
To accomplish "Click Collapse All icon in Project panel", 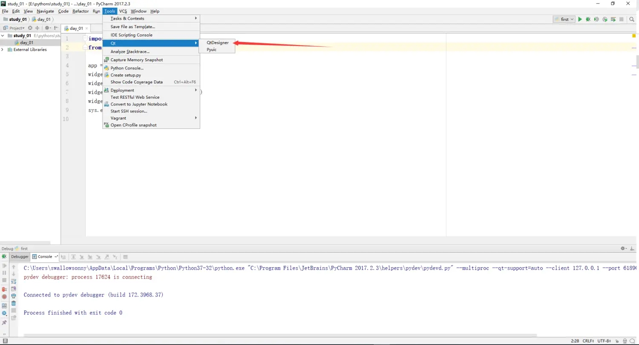I will tap(37, 28).
